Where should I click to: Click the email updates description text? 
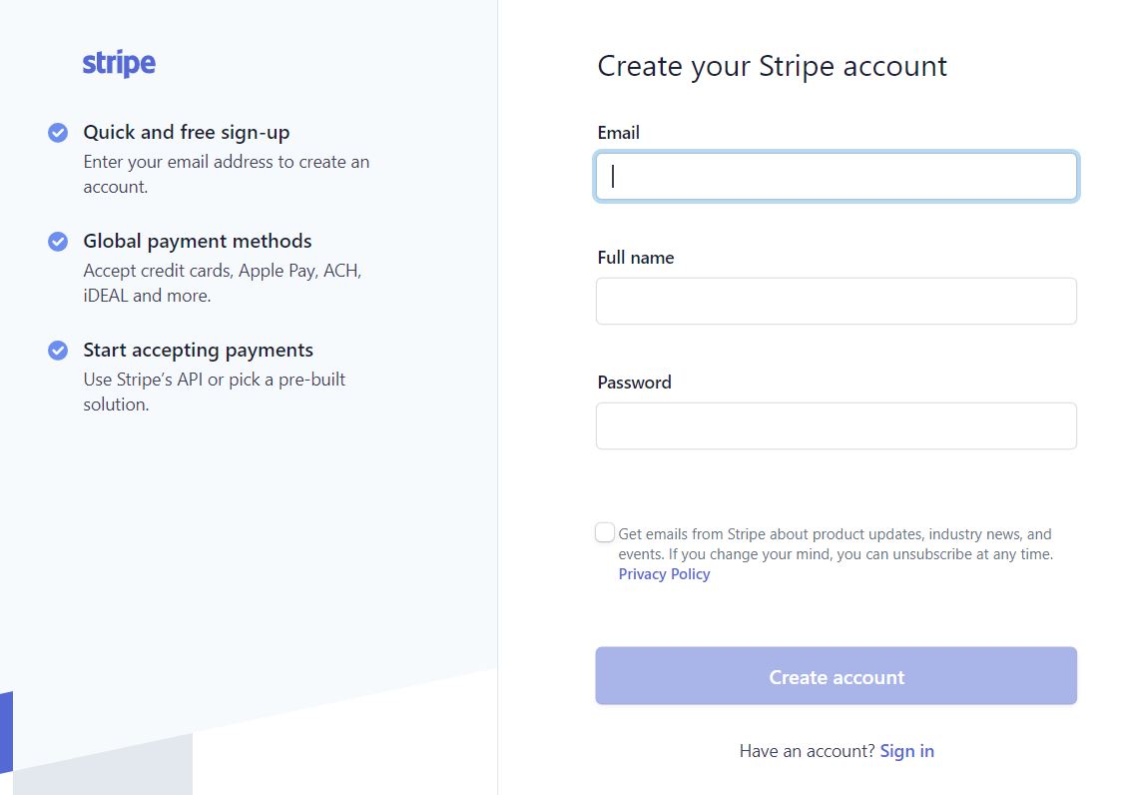[x=836, y=544]
